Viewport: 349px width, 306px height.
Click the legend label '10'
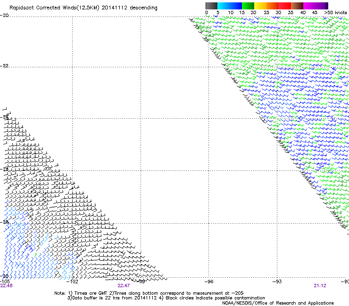coord(231,13)
